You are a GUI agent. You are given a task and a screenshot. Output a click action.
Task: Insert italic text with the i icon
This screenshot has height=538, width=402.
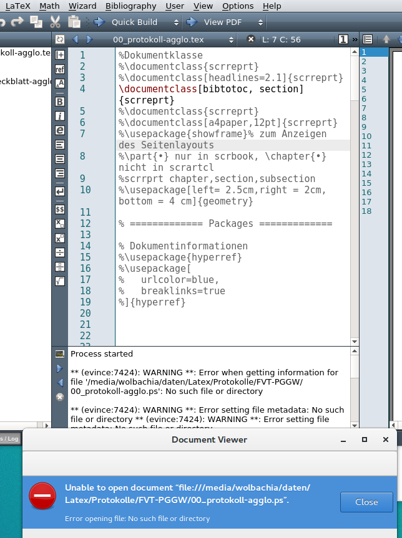click(60, 116)
